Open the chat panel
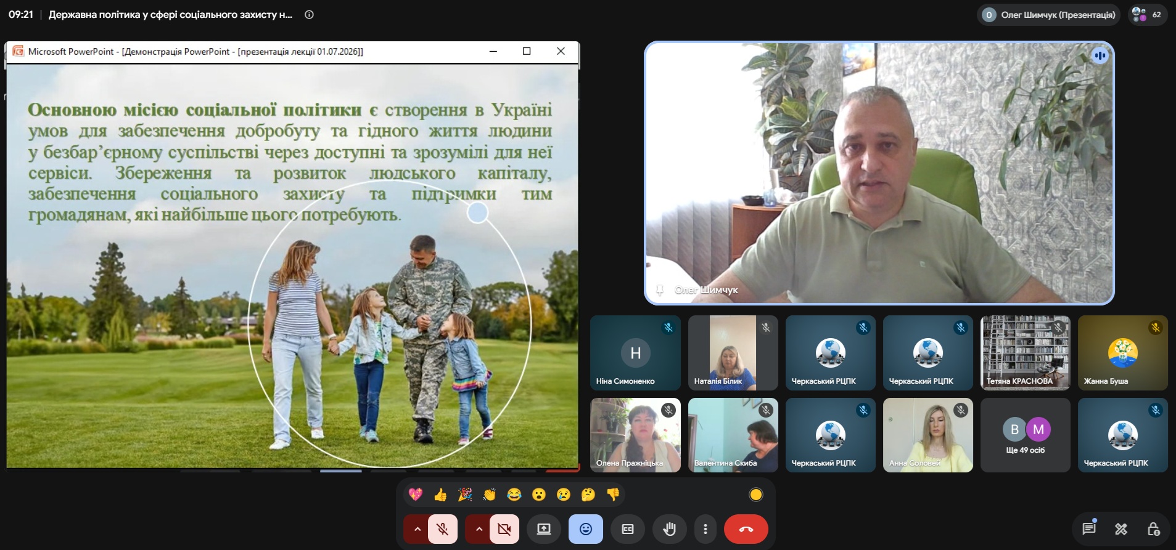This screenshot has width=1176, height=550. 1089,528
